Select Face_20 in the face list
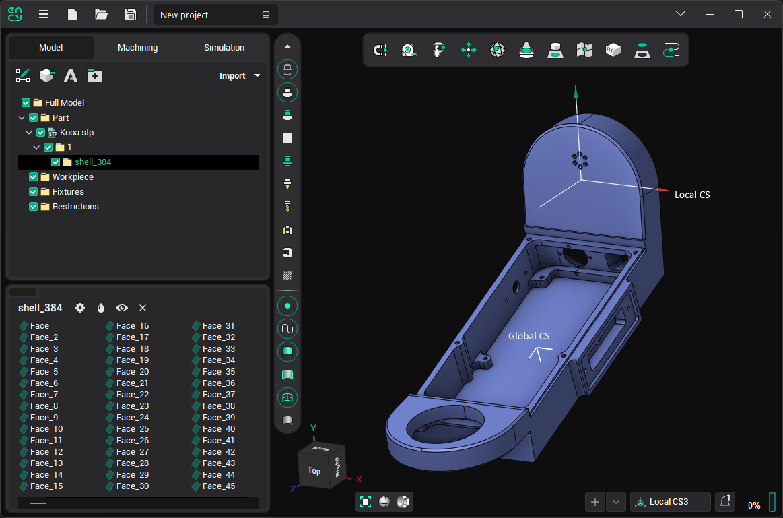The height and width of the screenshot is (518, 783). pyautogui.click(x=132, y=372)
